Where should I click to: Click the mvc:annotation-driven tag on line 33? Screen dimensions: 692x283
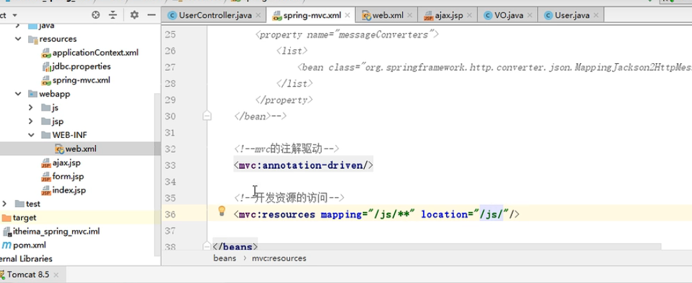click(x=303, y=165)
